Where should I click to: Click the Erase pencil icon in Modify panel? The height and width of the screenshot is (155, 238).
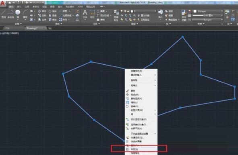78,11
